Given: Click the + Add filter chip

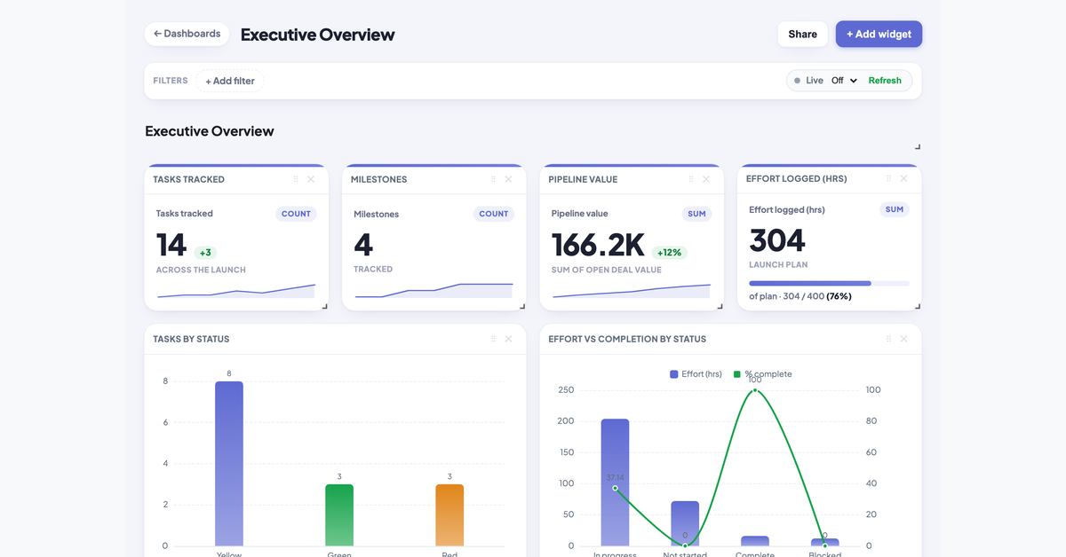Looking at the screenshot, I should pyautogui.click(x=230, y=81).
